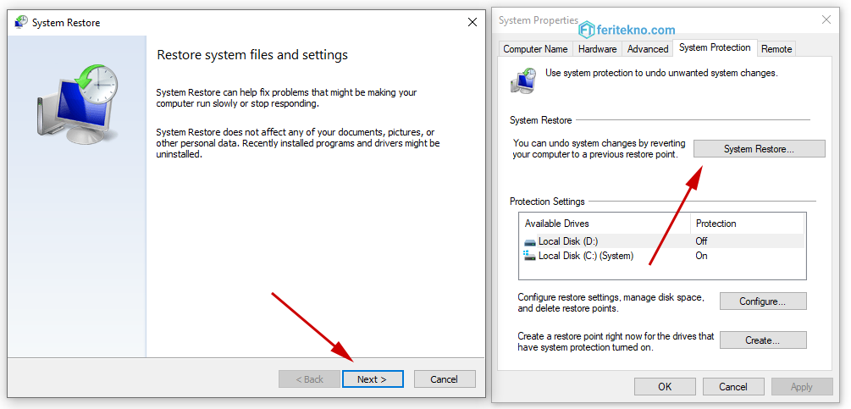This screenshot has height=409, width=851.
Task: Confirm System Properties with OK
Action: click(665, 387)
